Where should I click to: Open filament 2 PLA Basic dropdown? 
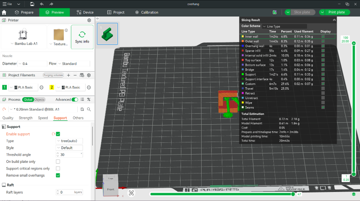[71, 87]
